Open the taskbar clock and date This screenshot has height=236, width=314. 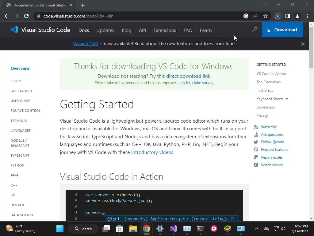(300, 229)
